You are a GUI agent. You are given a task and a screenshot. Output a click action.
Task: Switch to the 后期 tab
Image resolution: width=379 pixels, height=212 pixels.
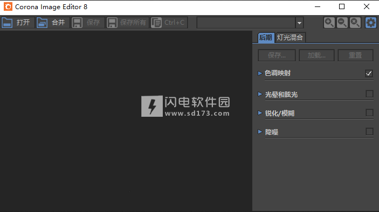click(266, 38)
